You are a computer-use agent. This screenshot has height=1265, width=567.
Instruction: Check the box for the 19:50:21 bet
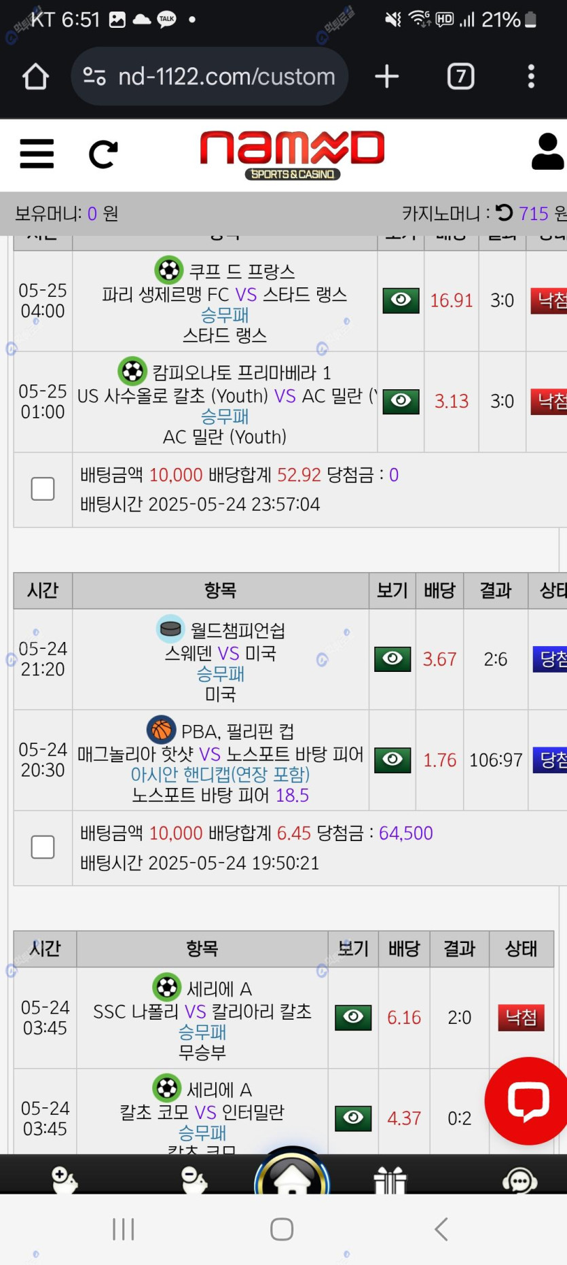click(43, 847)
